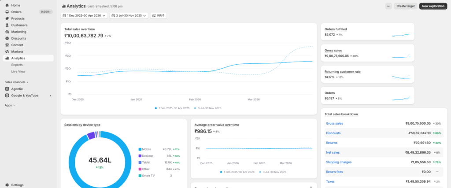This screenshot has width=451, height=188.
Task: Click the Google & YouTube channel icon
Action: click(x=7, y=96)
